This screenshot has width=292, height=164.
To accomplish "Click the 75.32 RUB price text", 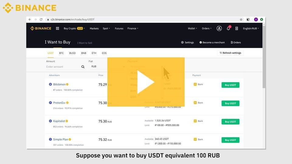I will click(x=105, y=140).
